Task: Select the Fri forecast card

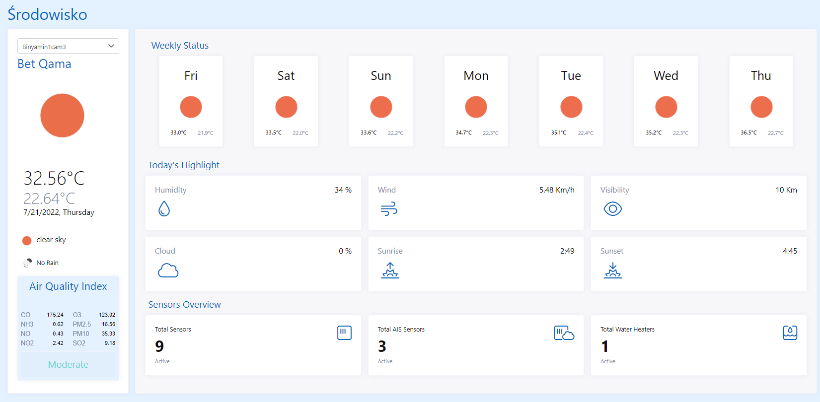Action: point(191,101)
